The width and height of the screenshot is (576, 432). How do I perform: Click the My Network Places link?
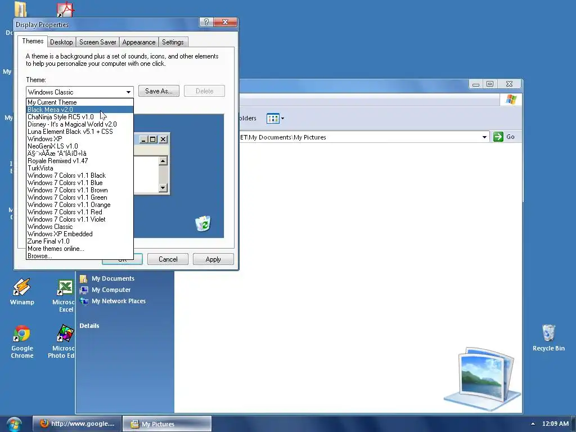click(x=118, y=301)
